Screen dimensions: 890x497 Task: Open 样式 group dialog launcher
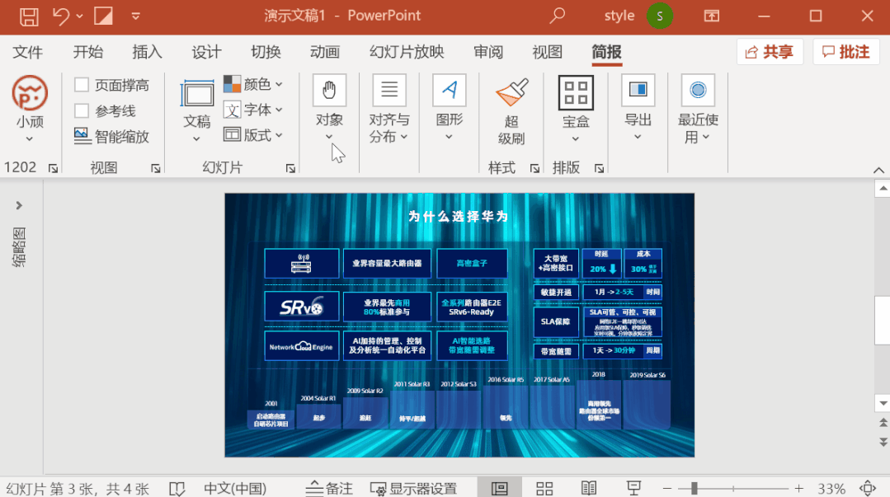[x=534, y=168]
